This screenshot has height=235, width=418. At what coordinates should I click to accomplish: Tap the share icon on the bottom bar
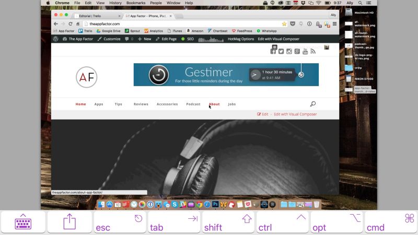point(69,222)
